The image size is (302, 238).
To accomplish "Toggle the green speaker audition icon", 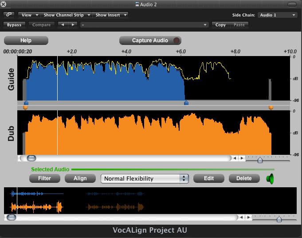I will (x=270, y=179).
